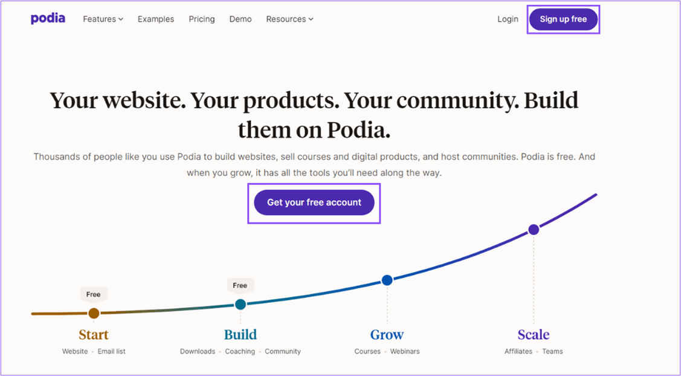Screen dimensions: 681x376
Task: Click the Sign up free button
Action: point(563,19)
